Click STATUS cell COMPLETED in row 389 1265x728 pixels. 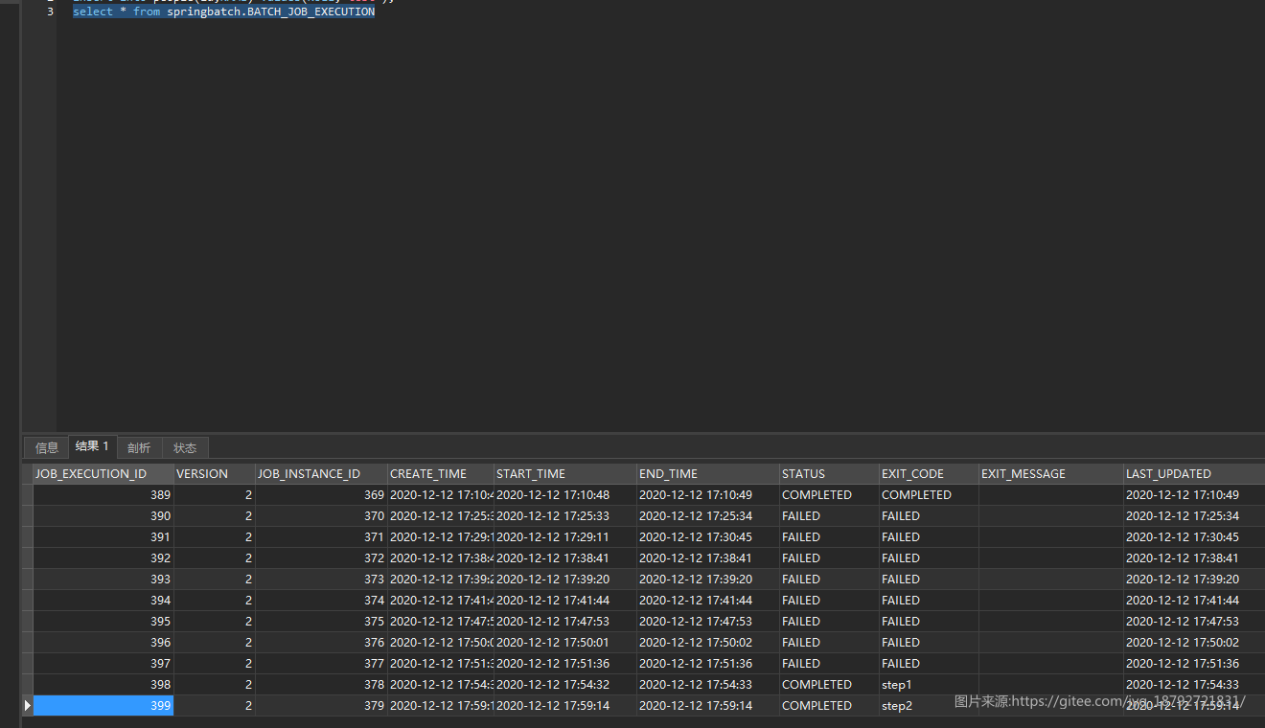click(x=829, y=495)
